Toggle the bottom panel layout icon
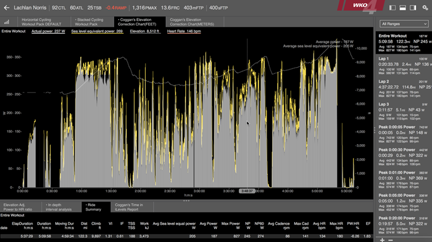The image size is (432, 242). (402, 8)
